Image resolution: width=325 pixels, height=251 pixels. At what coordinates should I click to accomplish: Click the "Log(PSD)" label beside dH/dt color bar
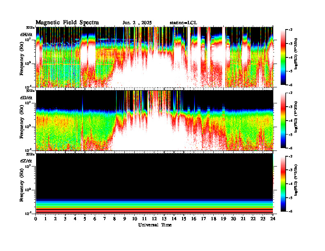click(x=296, y=61)
